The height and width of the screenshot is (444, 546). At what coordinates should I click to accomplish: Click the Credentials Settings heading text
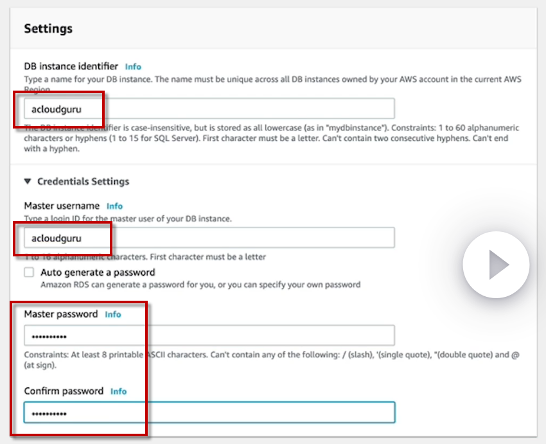(x=83, y=181)
